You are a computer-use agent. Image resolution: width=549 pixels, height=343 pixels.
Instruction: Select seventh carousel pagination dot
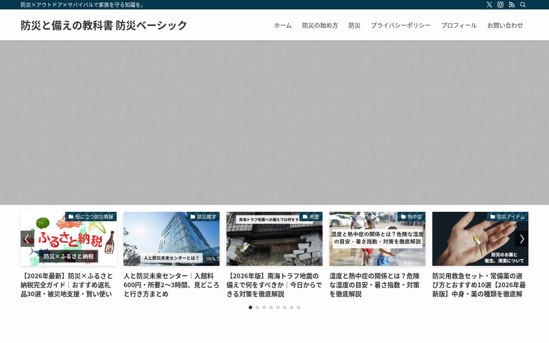pos(292,307)
